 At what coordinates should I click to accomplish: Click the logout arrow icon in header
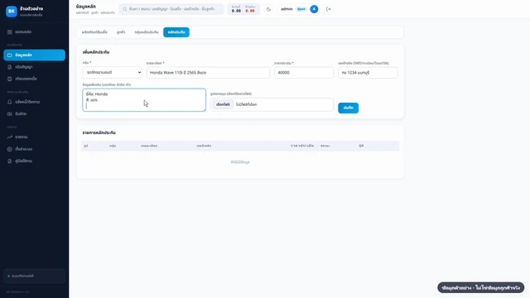click(328, 9)
